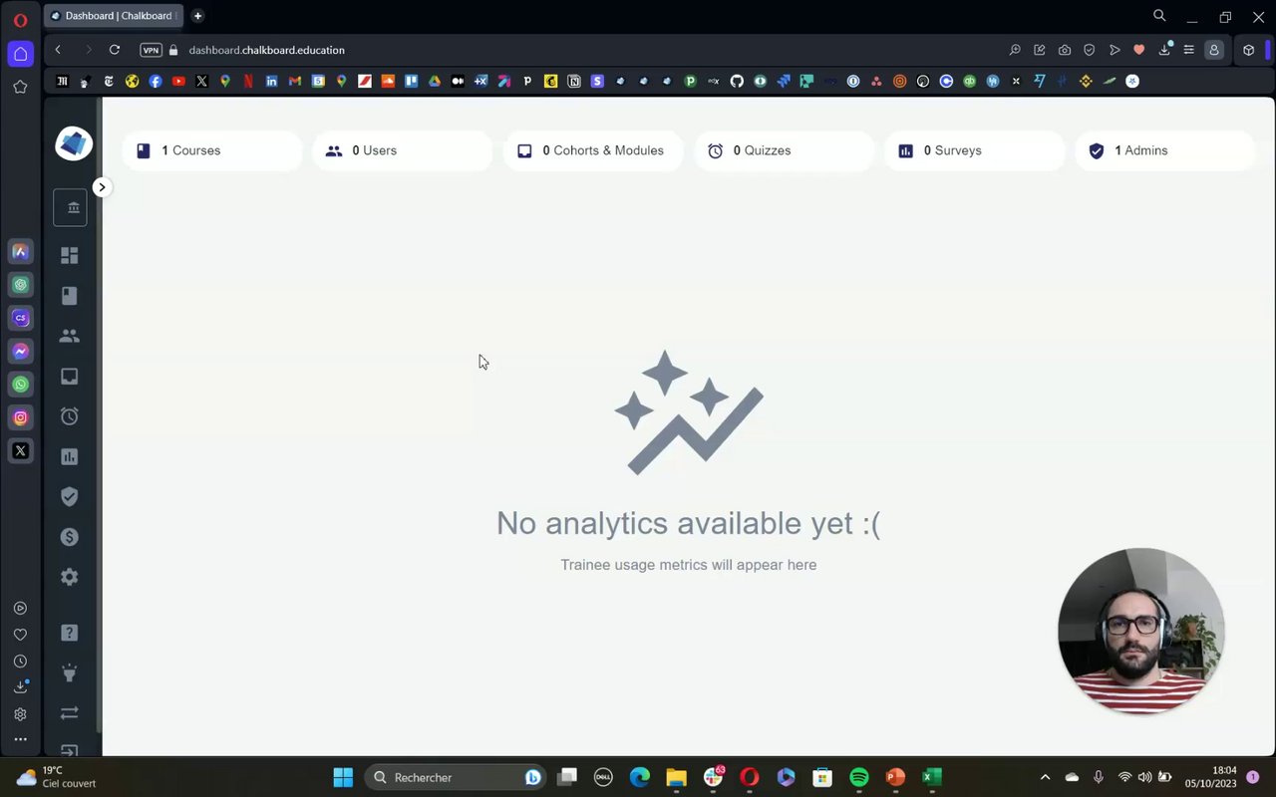Open the surveys bar chart sidebar icon
The image size is (1276, 797).
69,456
